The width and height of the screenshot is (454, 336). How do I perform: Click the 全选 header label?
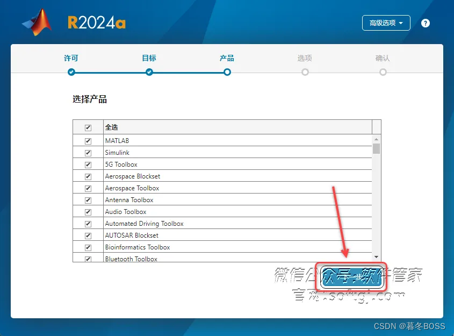point(111,127)
